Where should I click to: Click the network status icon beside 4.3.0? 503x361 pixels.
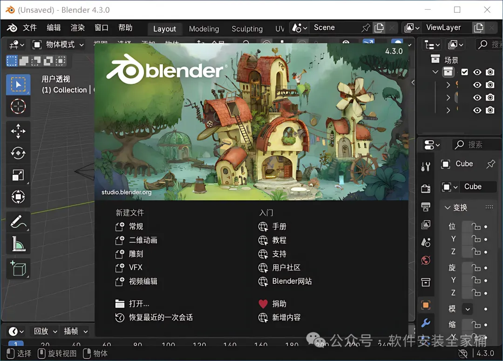pyautogui.click(x=463, y=353)
